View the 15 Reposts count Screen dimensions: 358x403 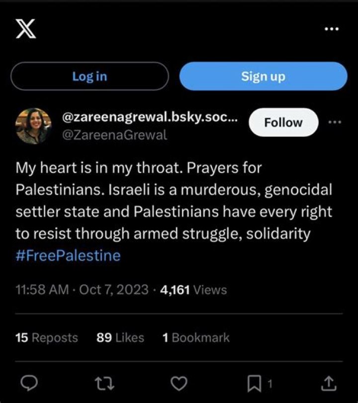[x=46, y=338]
